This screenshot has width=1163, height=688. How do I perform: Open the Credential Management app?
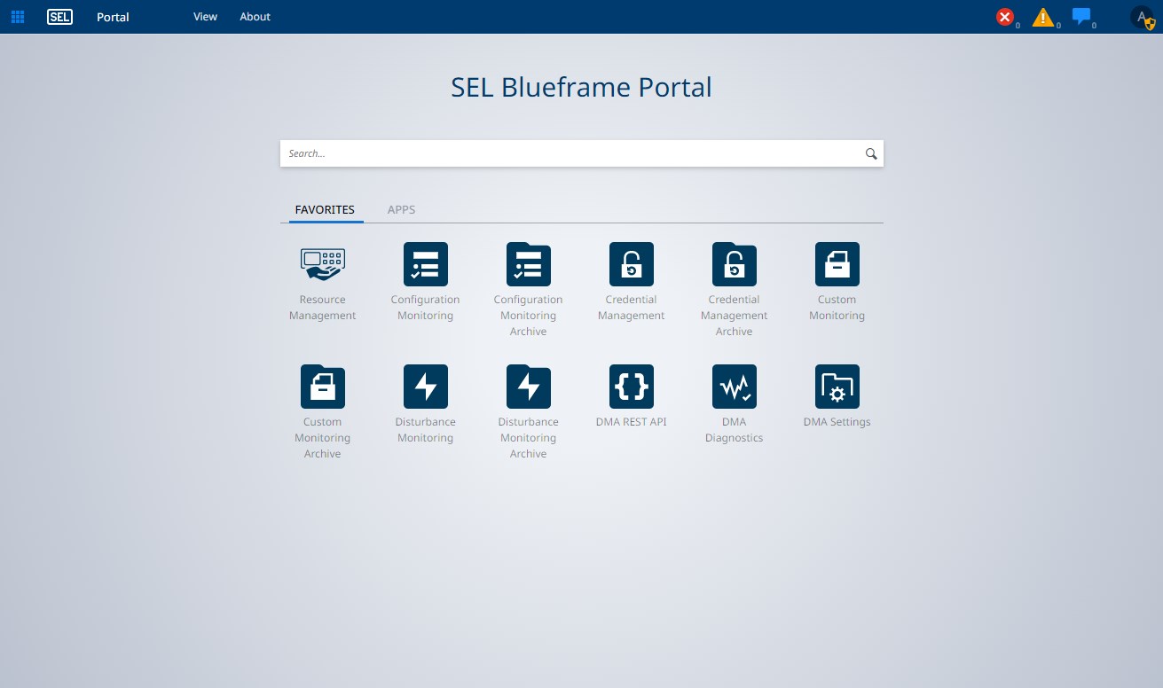click(631, 264)
